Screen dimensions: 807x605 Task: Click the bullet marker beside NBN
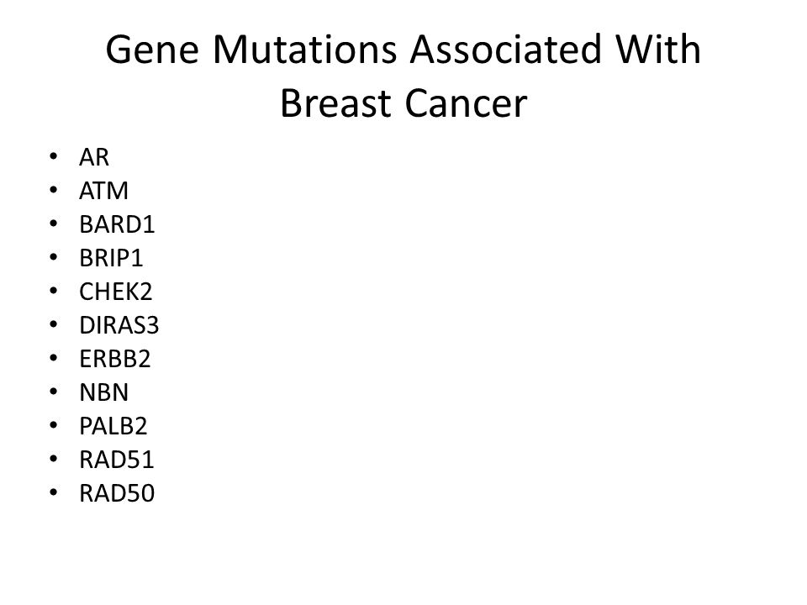pyautogui.click(x=54, y=392)
